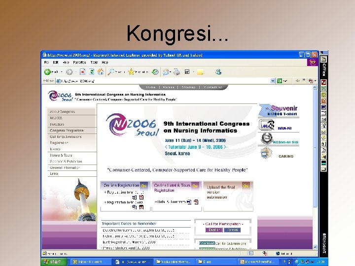This screenshot has width=355, height=266.
Task: Open the Edit button dropdown arrow
Action: pos(193,72)
